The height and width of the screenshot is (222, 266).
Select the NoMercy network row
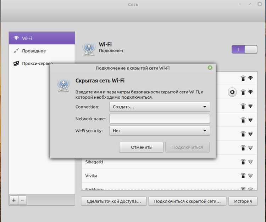point(169,186)
